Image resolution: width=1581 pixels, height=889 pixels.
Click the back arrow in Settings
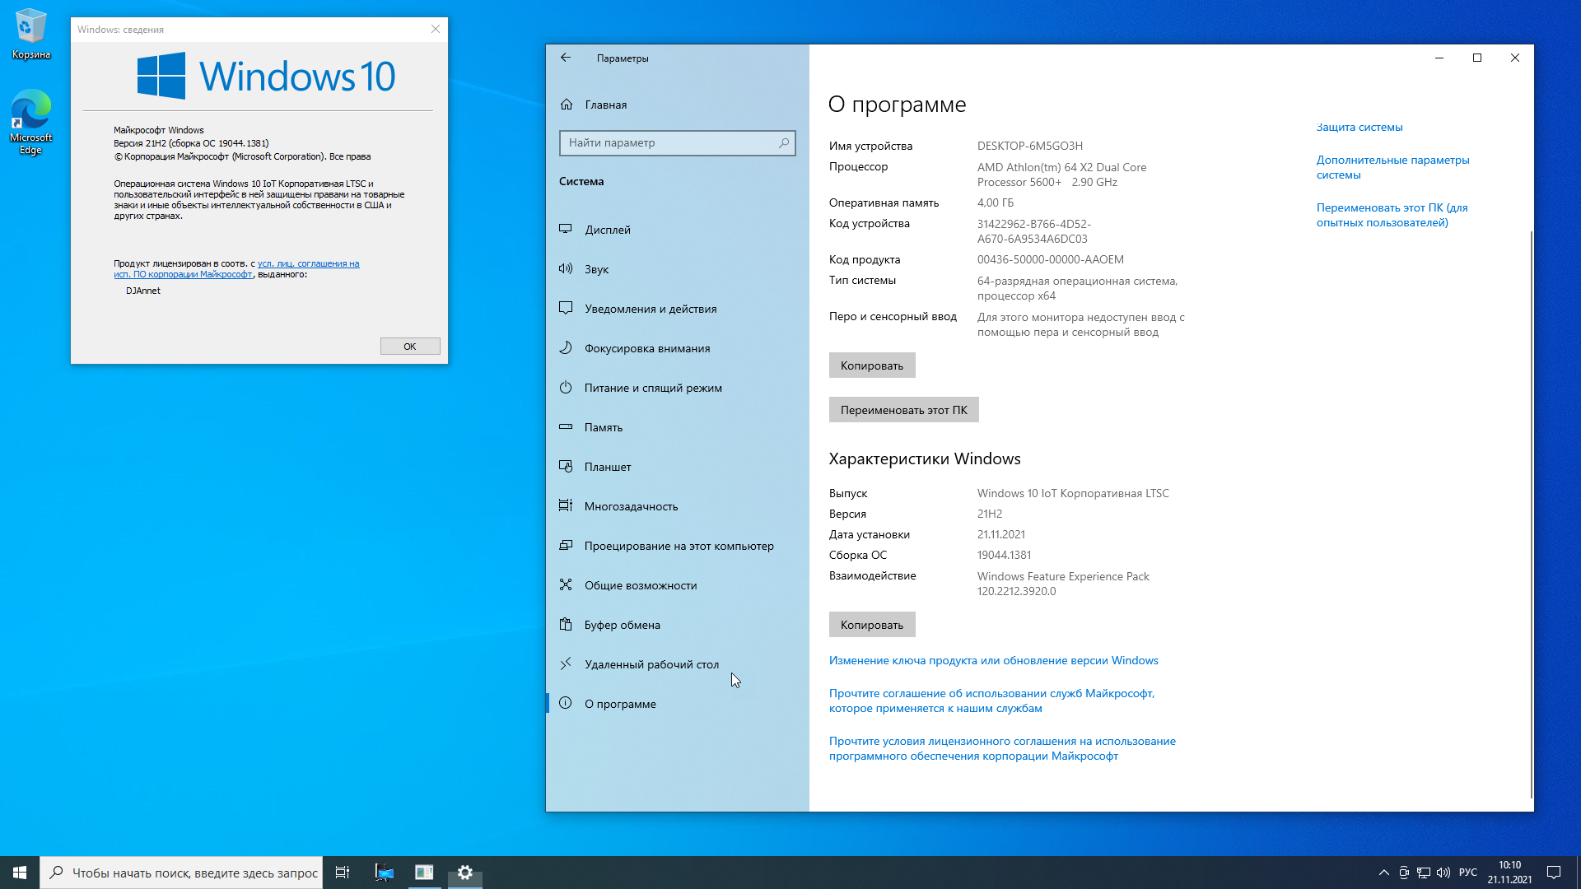[566, 58]
